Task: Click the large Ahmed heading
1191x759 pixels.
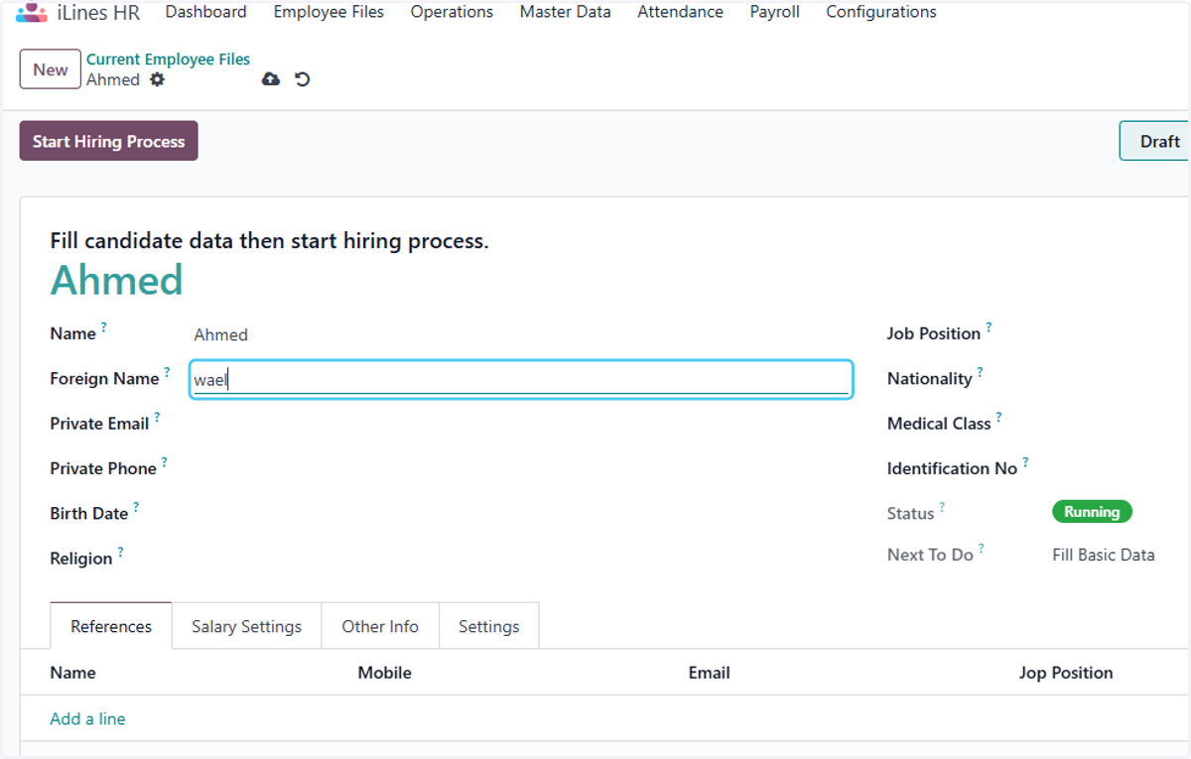Action: tap(116, 280)
